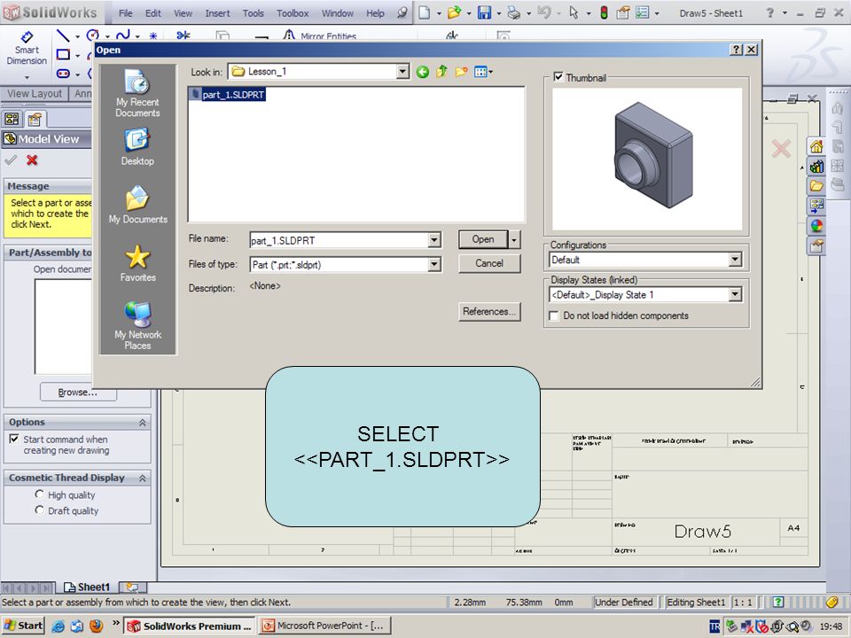Open My Recent Documents place
Viewport: 851px width, 638px height.
pos(137,93)
